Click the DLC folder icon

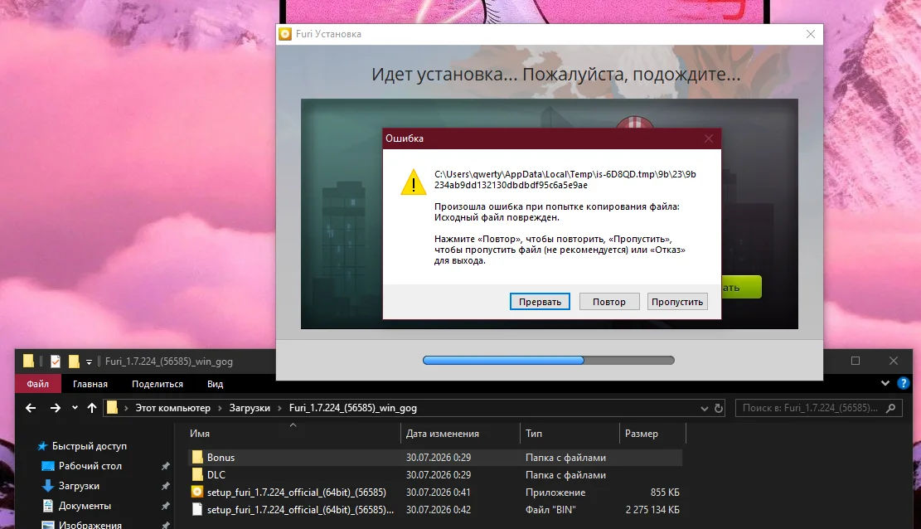coord(197,475)
